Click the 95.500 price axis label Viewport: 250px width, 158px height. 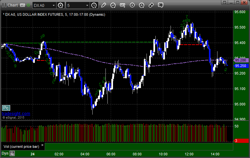pyautogui.click(x=240, y=27)
